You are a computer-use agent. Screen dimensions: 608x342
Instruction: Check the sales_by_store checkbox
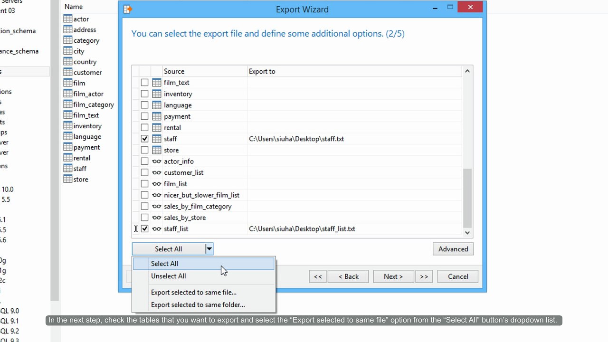pos(145,218)
